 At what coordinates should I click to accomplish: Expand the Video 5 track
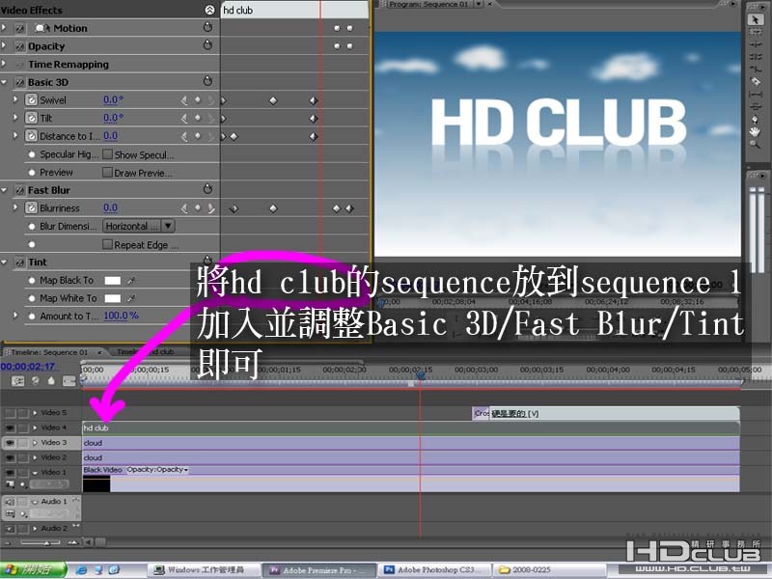point(35,413)
